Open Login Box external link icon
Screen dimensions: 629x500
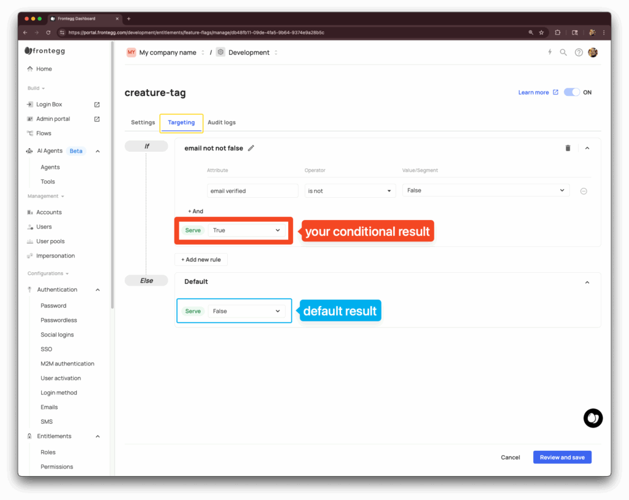point(96,104)
